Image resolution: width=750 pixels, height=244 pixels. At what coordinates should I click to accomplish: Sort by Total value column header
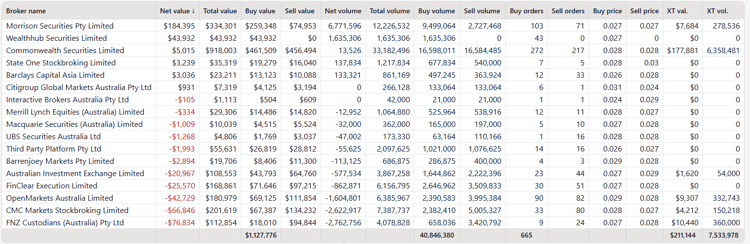[220, 11]
